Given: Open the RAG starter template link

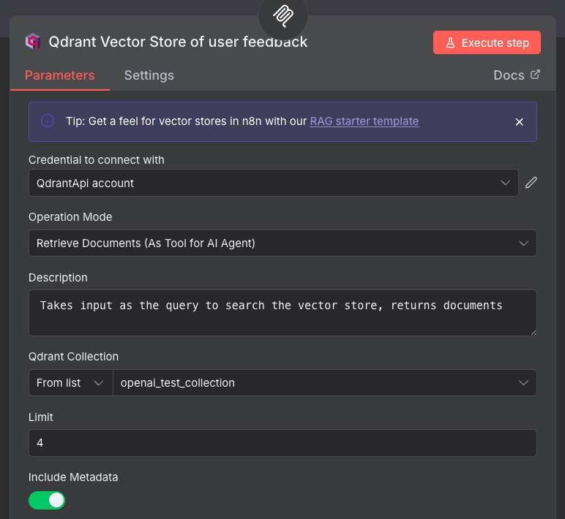Looking at the screenshot, I should tap(364, 121).
